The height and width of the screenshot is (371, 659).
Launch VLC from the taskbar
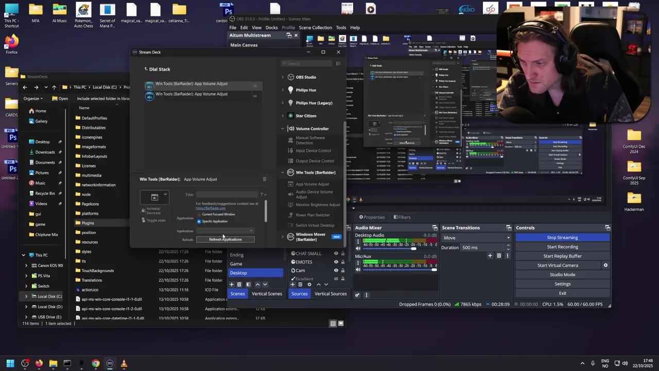124,363
